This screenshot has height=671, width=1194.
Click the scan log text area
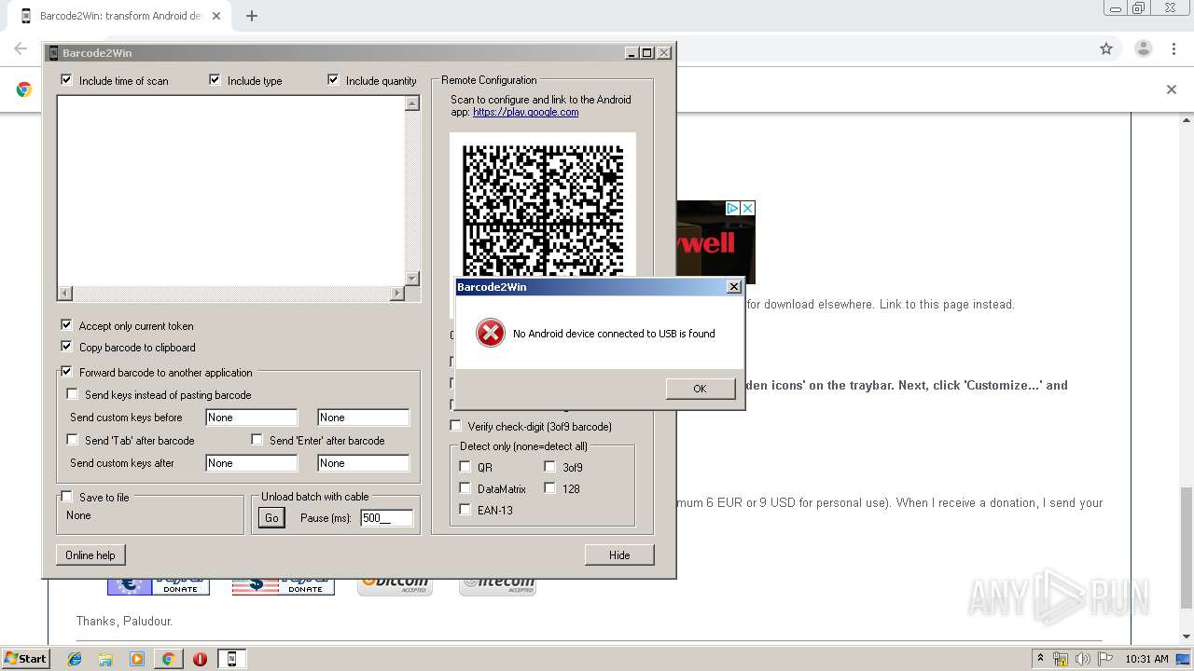230,191
